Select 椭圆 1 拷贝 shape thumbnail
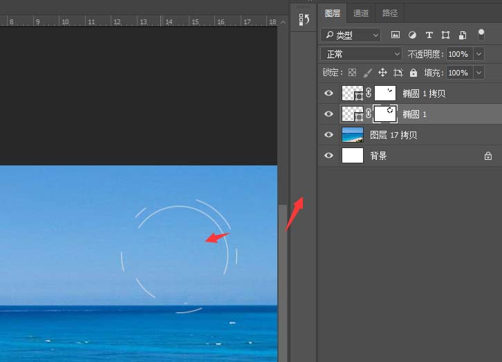 click(x=353, y=93)
